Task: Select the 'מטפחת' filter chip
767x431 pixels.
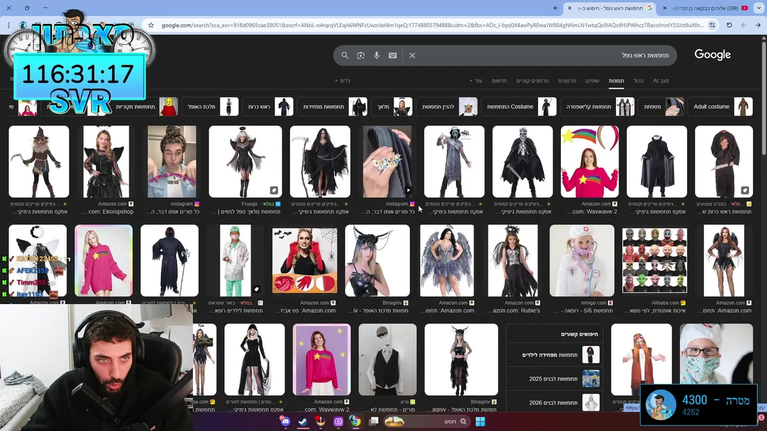Action: (x=661, y=107)
